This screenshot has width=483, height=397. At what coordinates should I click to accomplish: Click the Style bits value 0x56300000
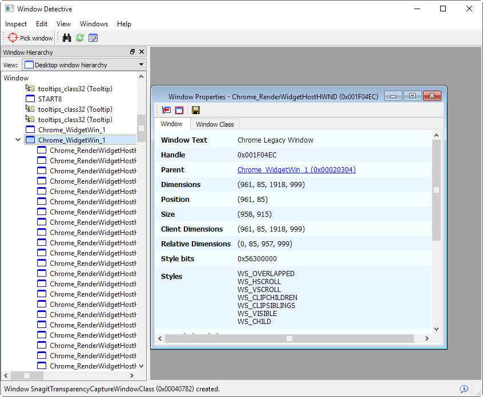[257, 259]
